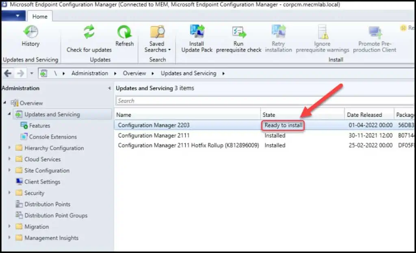
Task: Expand the Hierarchy Configuration folder
Action: (x=9, y=148)
